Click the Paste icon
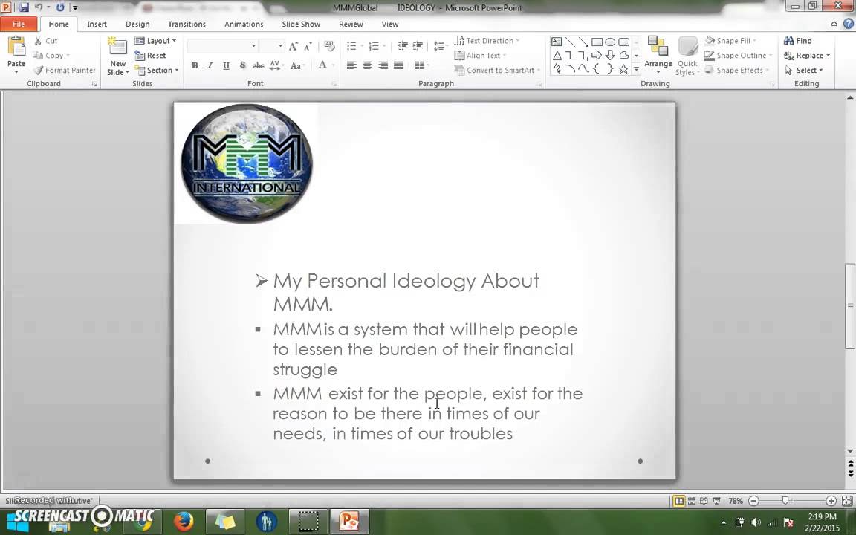856x535 pixels. pos(16,47)
